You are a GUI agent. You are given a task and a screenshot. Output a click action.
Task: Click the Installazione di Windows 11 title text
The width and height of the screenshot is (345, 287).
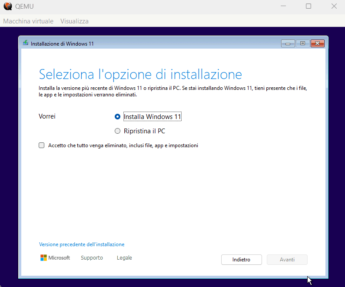62,44
